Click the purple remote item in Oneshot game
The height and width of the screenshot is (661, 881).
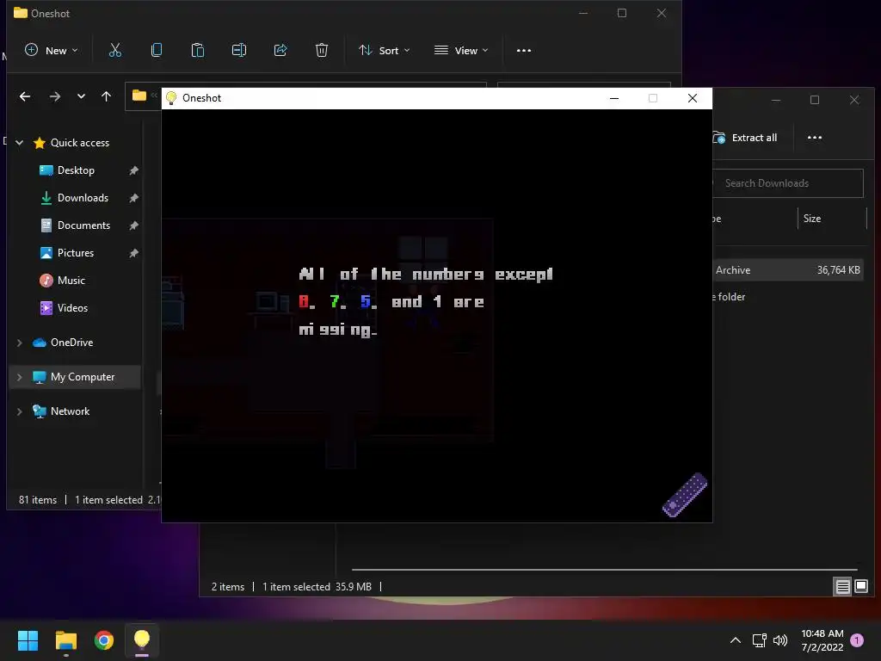685,495
